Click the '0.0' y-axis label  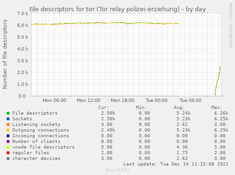point(22,96)
